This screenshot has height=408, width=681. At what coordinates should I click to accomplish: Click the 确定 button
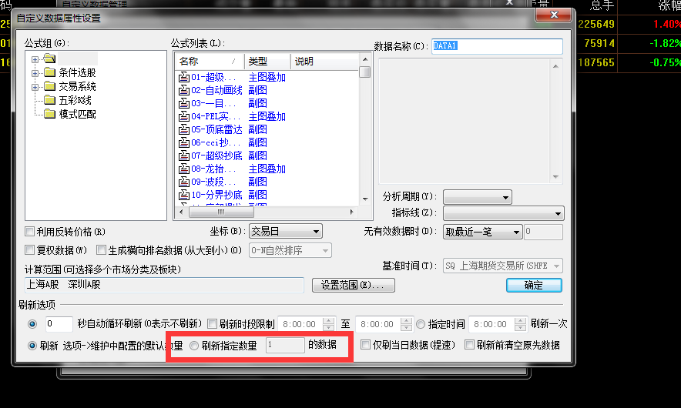click(534, 285)
